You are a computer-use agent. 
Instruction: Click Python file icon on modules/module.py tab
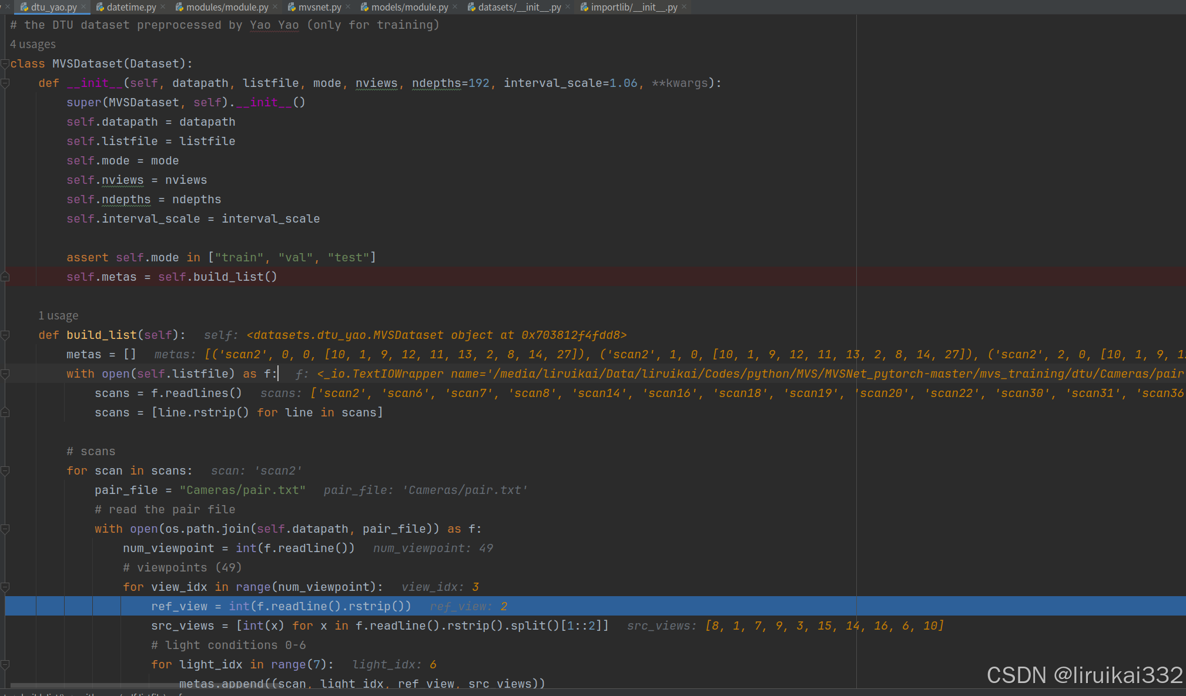coord(180,7)
